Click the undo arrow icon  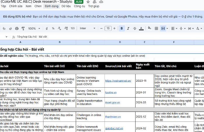pos(4,28)
